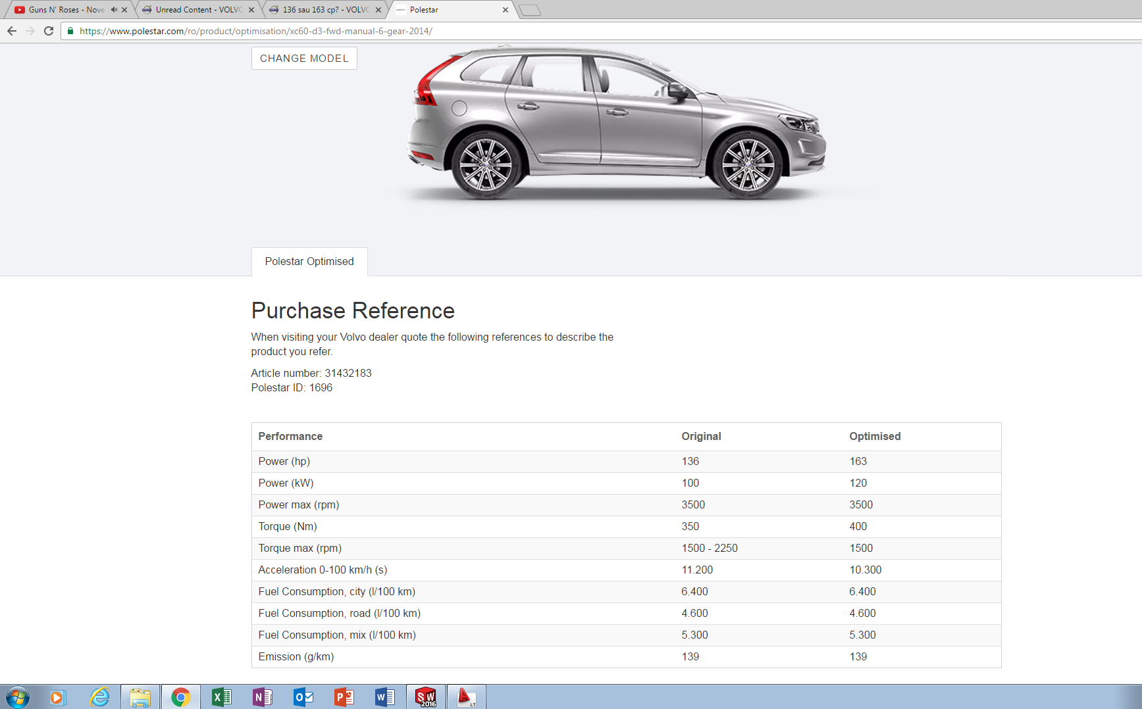Click the Optimised column header
1142x709 pixels.
875,436
